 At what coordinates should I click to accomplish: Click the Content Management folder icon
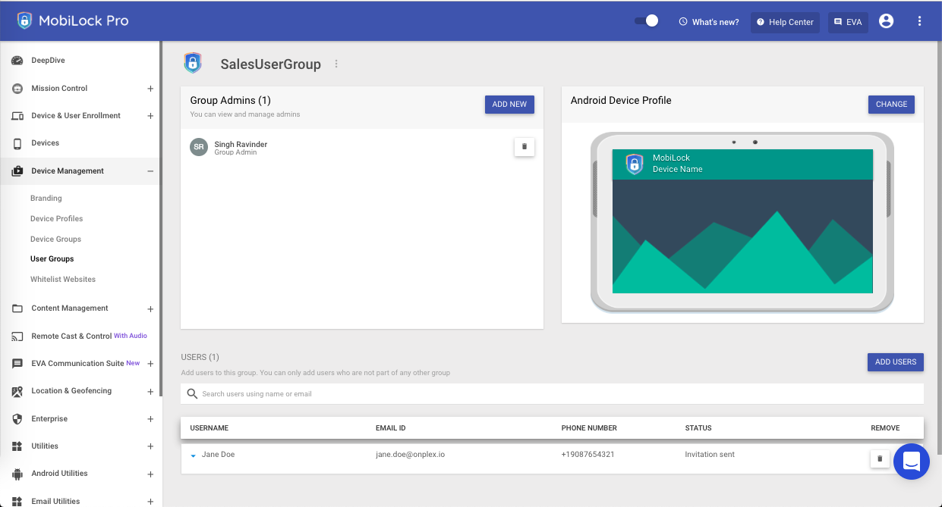point(17,308)
